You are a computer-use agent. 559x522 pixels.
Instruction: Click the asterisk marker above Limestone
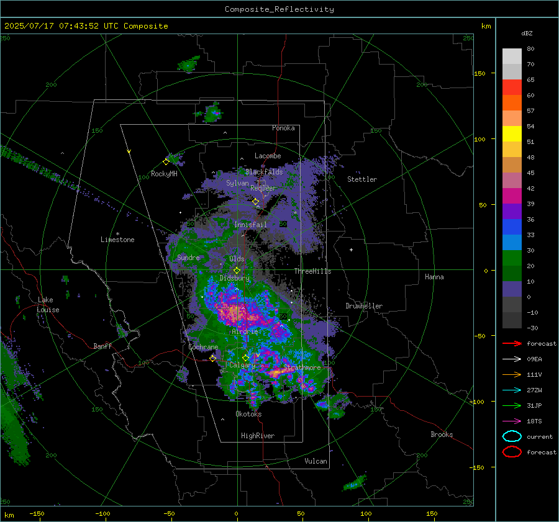(117, 234)
